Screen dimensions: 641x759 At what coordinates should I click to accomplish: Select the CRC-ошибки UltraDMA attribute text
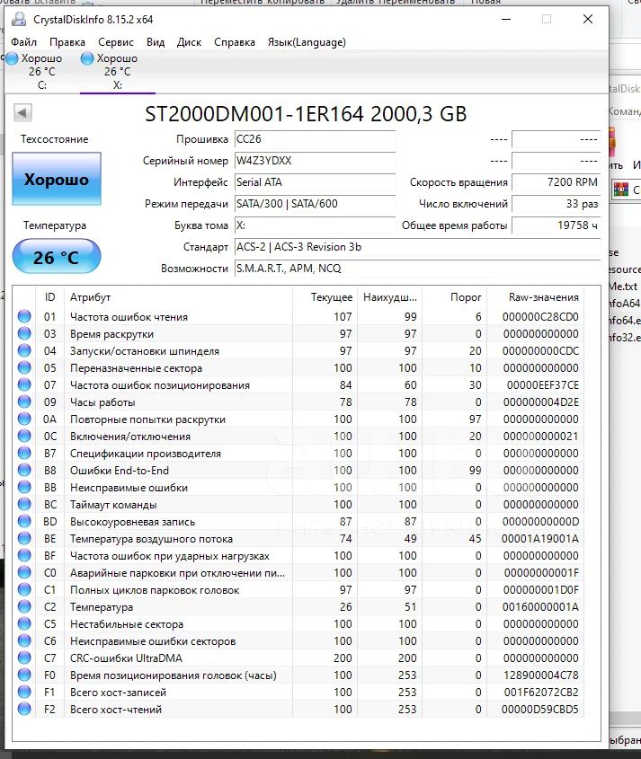[x=126, y=658]
